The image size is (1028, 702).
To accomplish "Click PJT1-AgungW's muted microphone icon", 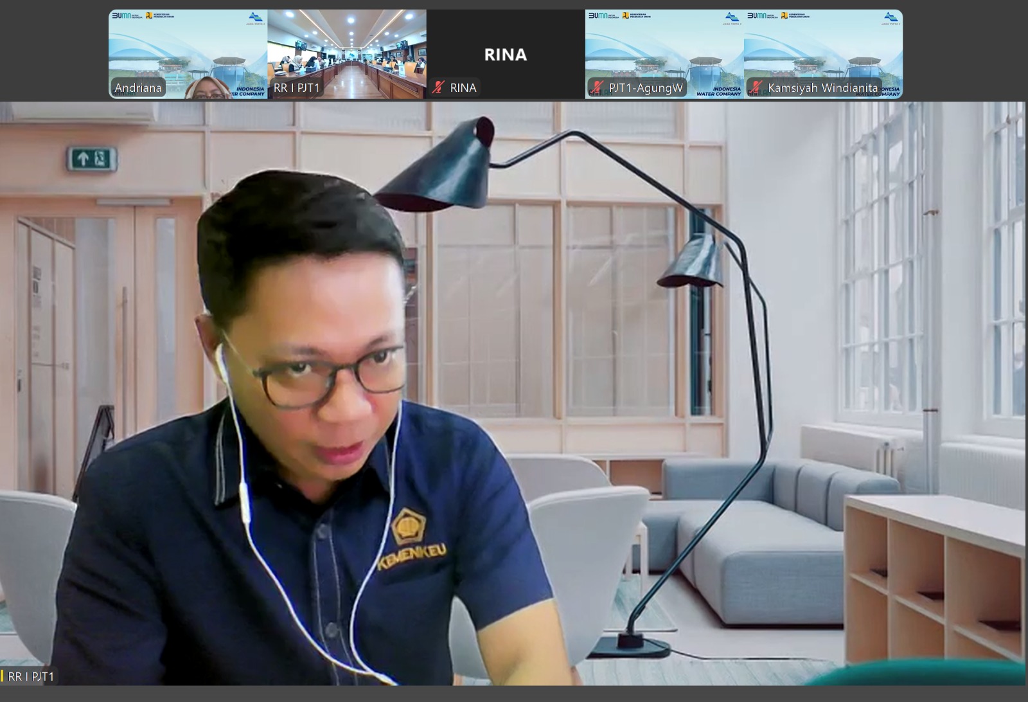I will point(597,87).
